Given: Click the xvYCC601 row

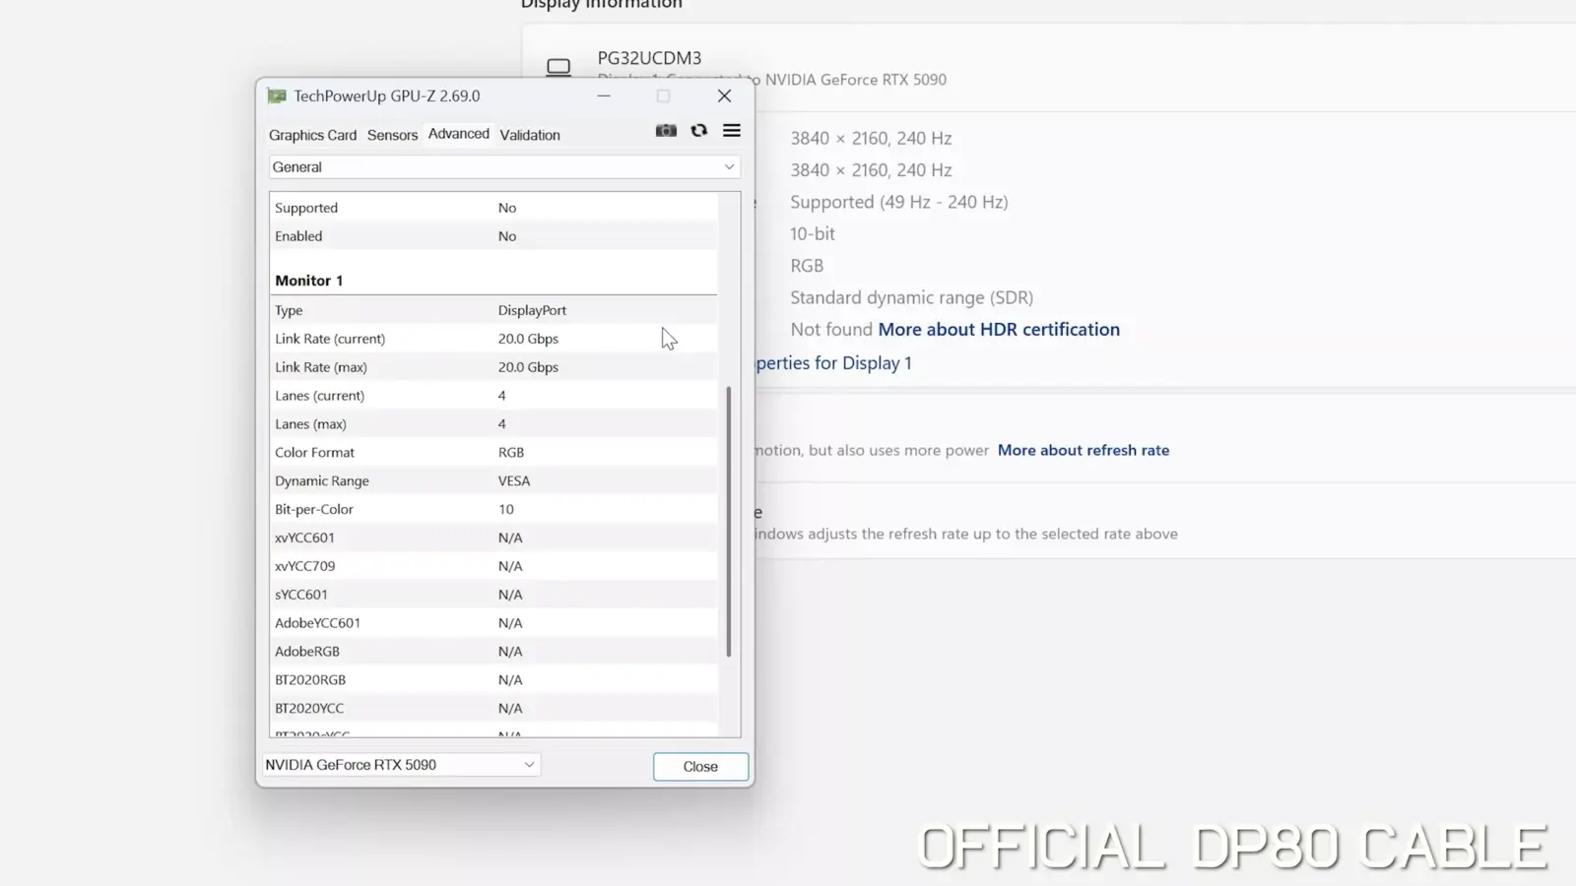Looking at the screenshot, I should pos(493,538).
